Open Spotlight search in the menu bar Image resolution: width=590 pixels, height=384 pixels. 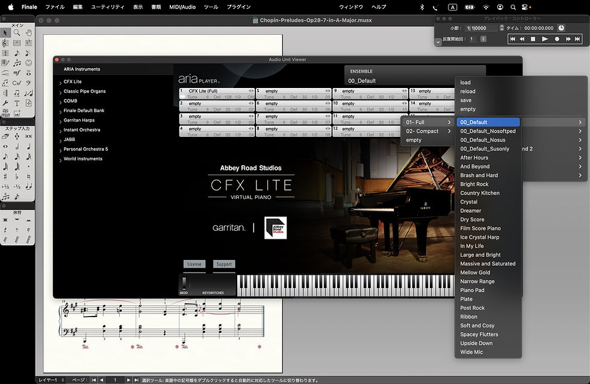pos(513,7)
